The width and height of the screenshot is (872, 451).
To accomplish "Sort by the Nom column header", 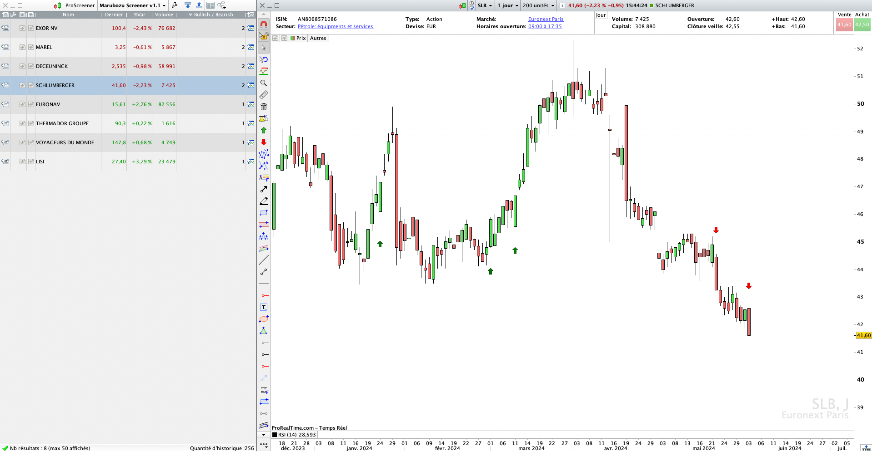I will 68,15.
